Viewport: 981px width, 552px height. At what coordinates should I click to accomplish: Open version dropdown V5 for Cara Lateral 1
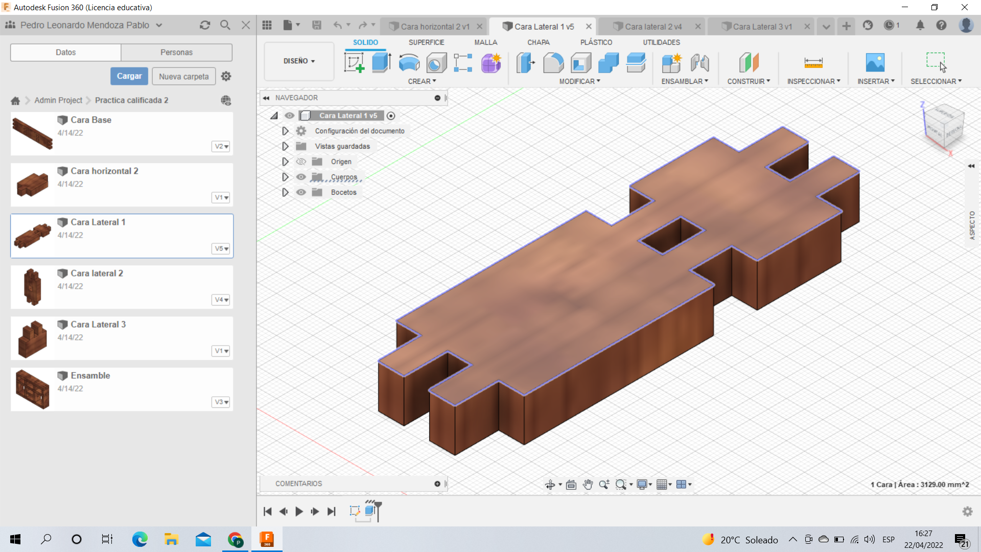[x=221, y=248]
